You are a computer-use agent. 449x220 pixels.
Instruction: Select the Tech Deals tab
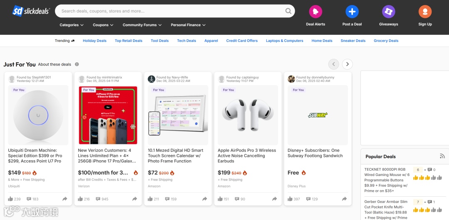pos(186,41)
